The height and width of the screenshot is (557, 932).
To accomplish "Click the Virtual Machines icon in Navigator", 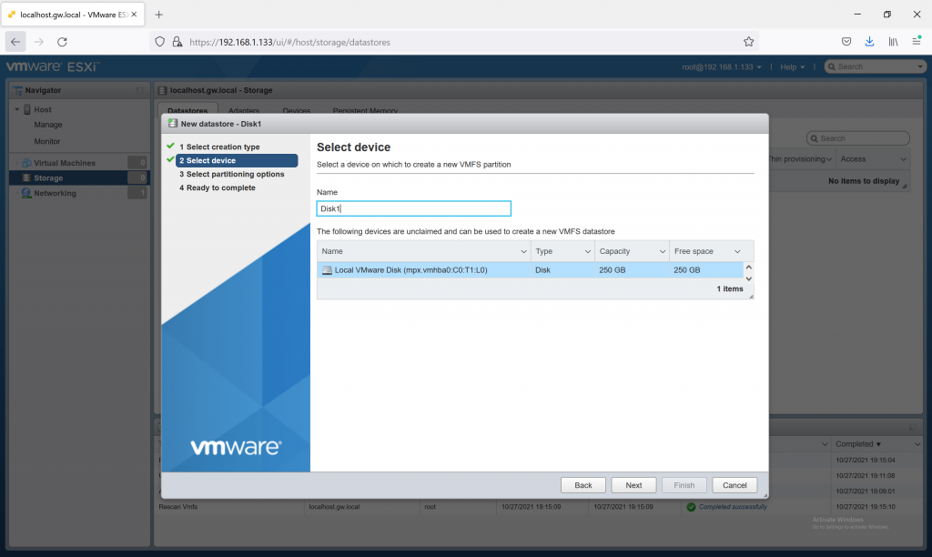I will click(26, 163).
